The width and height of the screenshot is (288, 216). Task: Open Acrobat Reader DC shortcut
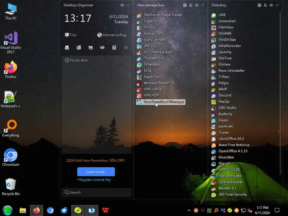pos(156,83)
